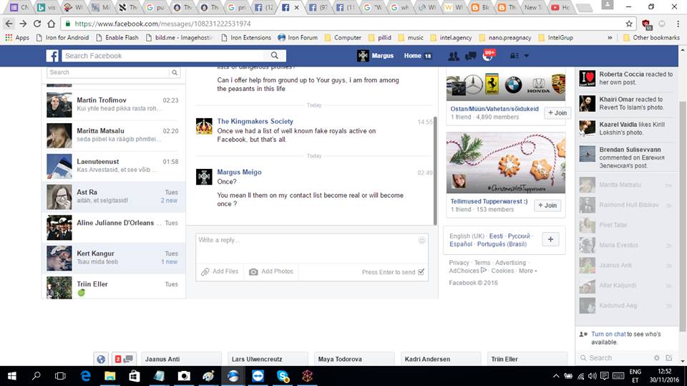The width and height of the screenshot is (687, 386).
Task: Click the magnifier in Facebook search bar
Action: tap(275, 55)
